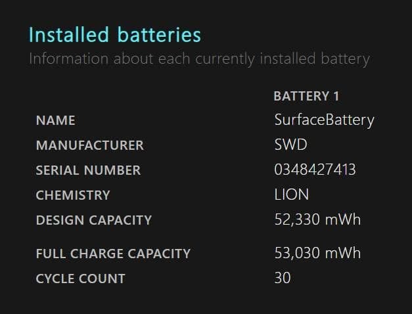Click the cycle count value 30
This screenshot has height=314, width=412.
click(283, 278)
